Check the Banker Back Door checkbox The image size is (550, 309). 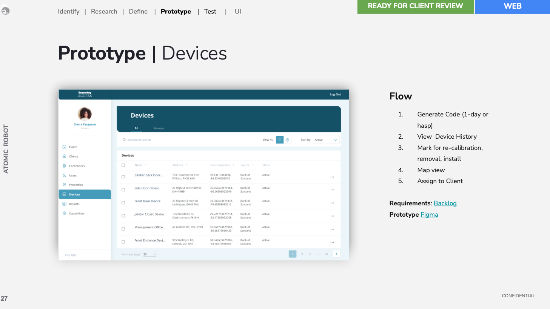123,177
